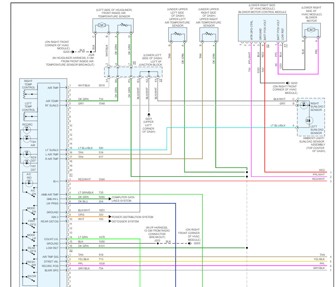The width and height of the screenshot is (336, 287).
Task: Click the Right Temp Control label
Action: coord(28,84)
